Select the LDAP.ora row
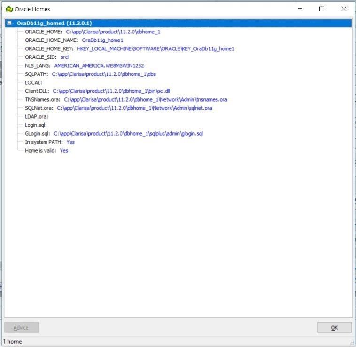 (x=36, y=116)
